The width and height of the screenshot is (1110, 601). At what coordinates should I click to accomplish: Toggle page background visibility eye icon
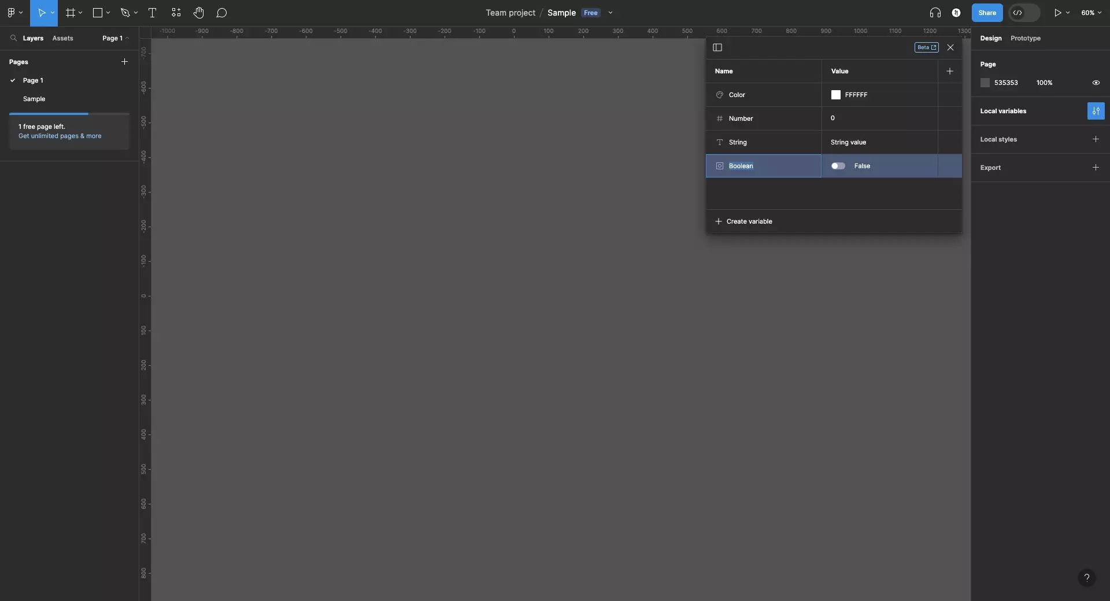(1096, 83)
